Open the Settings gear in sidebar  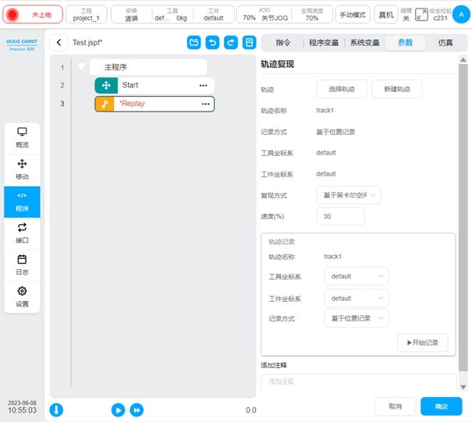22,296
